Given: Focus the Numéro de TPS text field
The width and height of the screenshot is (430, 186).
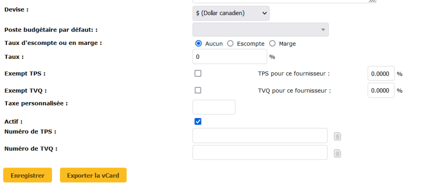Looking at the screenshot, I should tap(260, 136).
